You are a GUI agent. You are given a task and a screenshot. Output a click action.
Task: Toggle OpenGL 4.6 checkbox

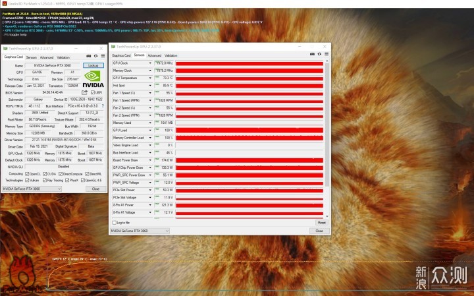83,181
